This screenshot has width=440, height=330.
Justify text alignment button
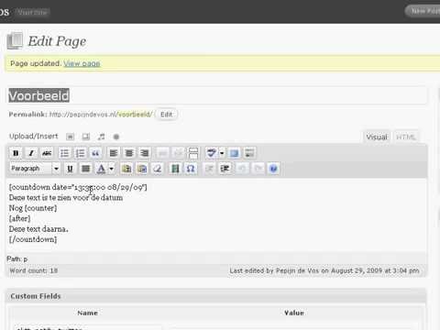[x=86, y=169]
